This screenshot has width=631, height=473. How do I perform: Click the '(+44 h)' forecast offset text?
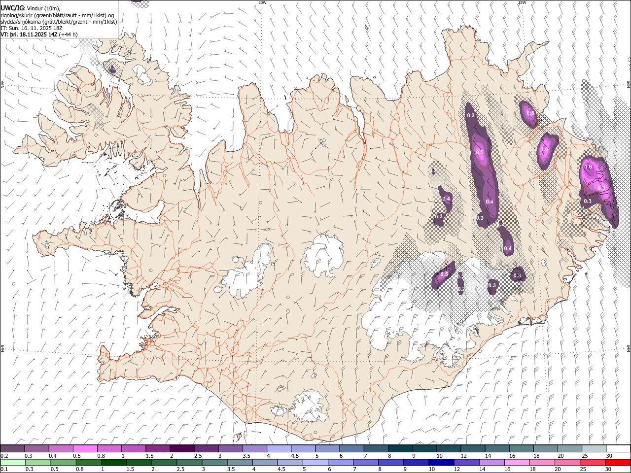[x=69, y=34]
